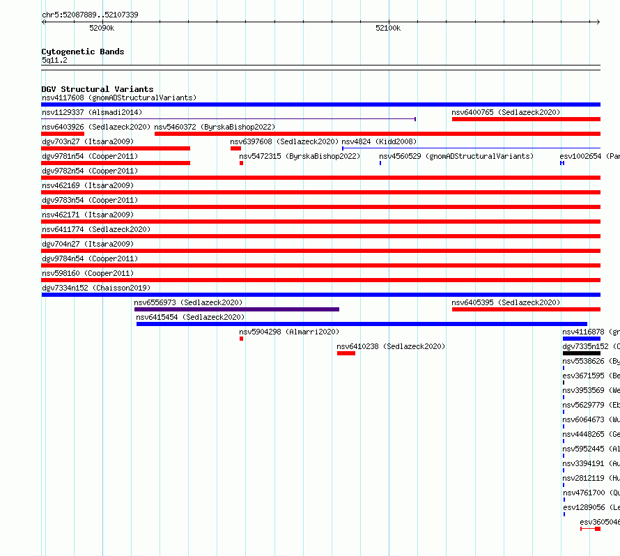Click the esv3671595 variant label
Image resolution: width=620 pixels, height=556 pixels.
[591, 376]
